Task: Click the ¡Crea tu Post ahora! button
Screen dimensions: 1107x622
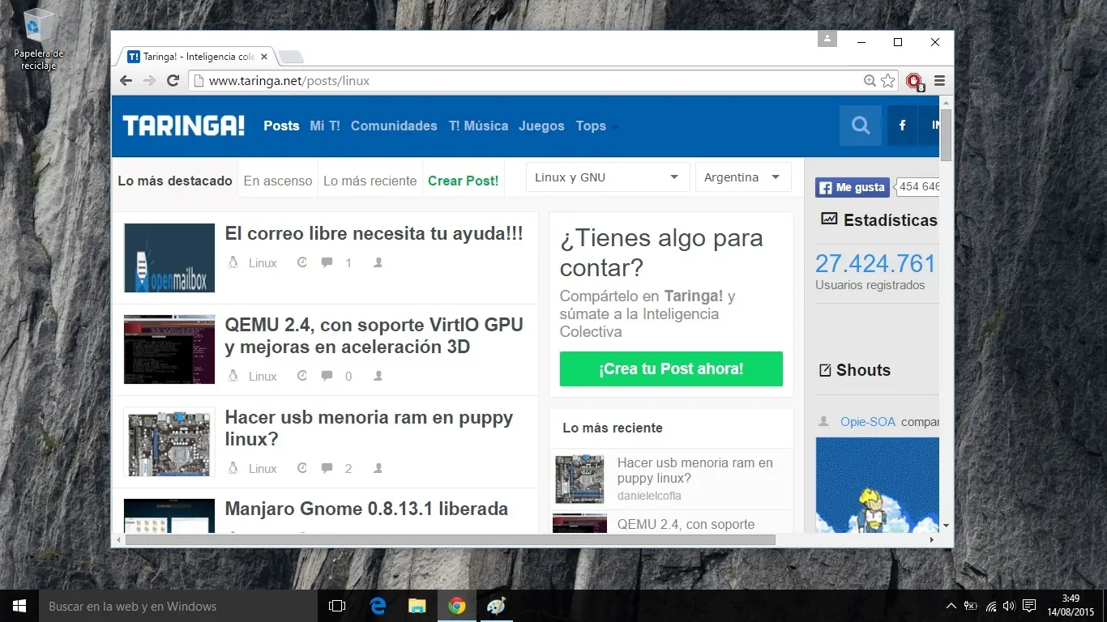Action: click(x=670, y=369)
